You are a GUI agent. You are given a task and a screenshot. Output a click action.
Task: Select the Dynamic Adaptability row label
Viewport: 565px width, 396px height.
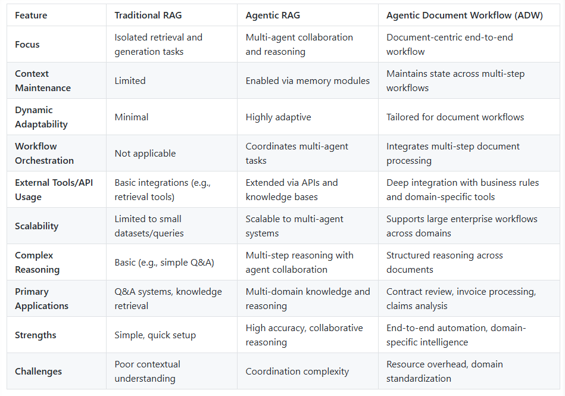[42, 117]
